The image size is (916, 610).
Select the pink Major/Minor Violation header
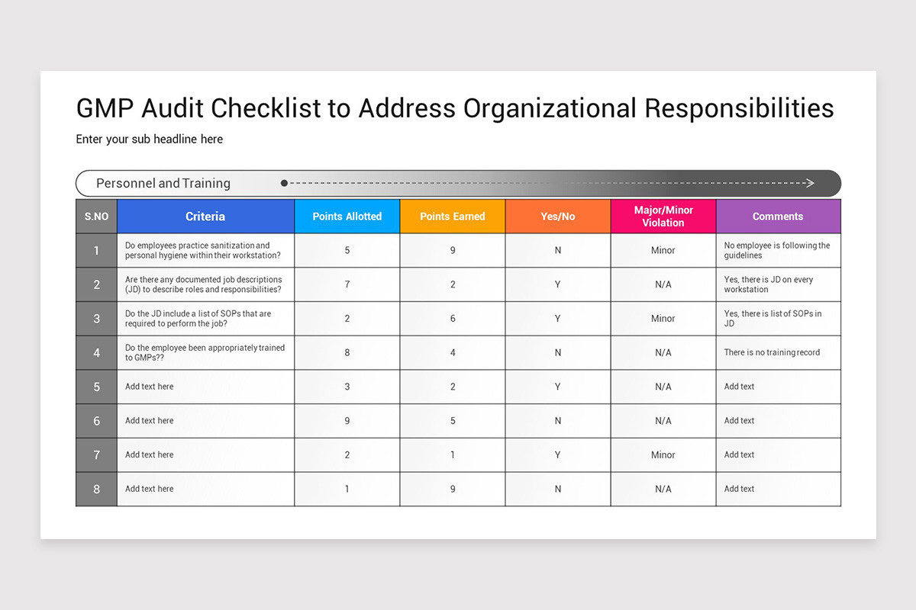coord(663,217)
